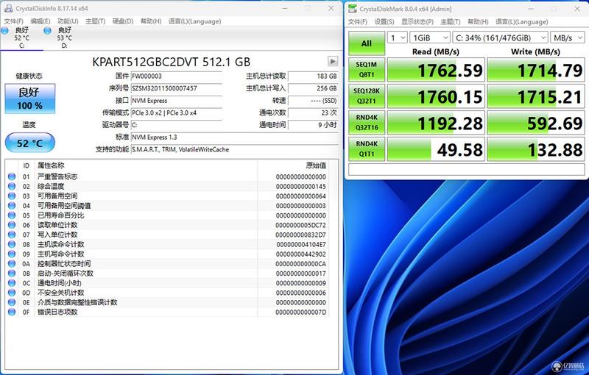Screen dimensions: 589x375
Task: Click status circle for attribute 04 可用备用空间阈值
Action: point(12,205)
